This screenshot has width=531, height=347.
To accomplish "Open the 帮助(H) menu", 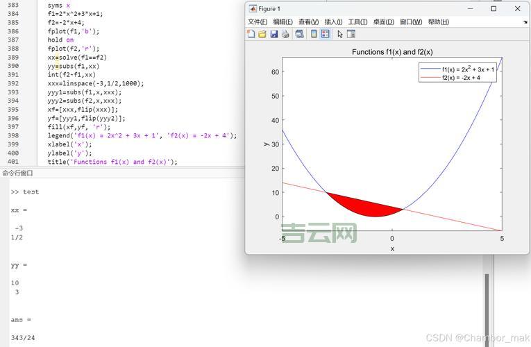I will coord(438,22).
